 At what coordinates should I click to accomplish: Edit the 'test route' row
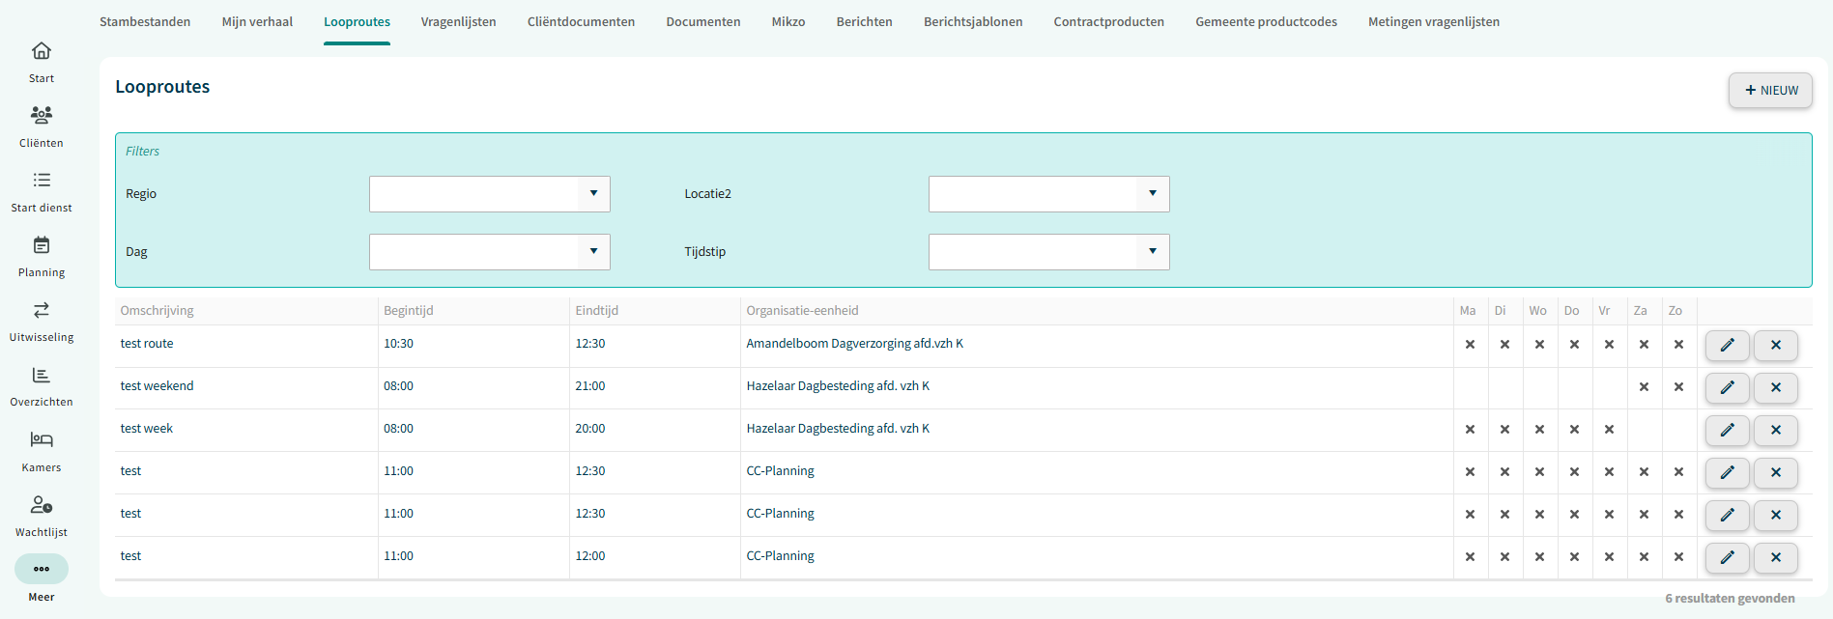[x=1728, y=346]
